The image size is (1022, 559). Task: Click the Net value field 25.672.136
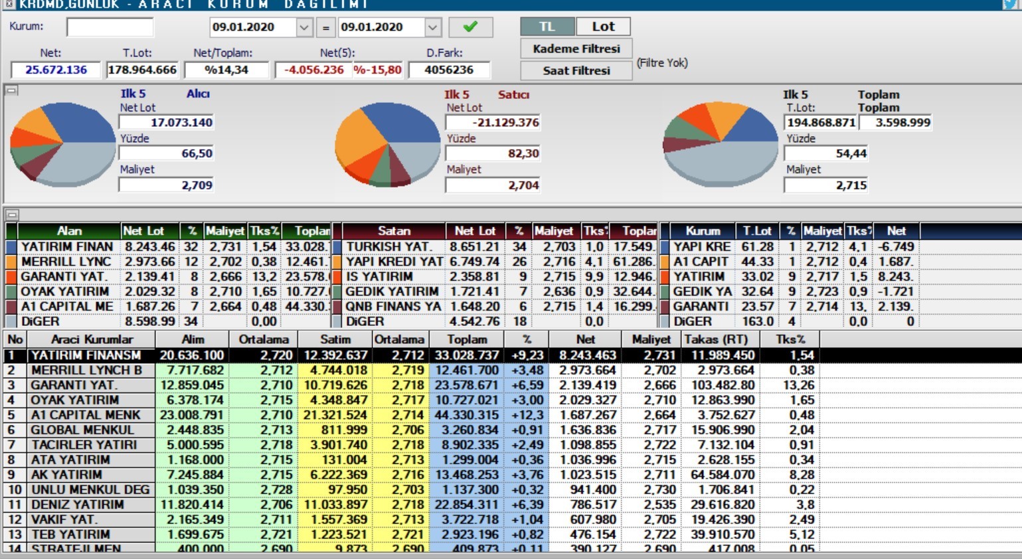point(56,70)
